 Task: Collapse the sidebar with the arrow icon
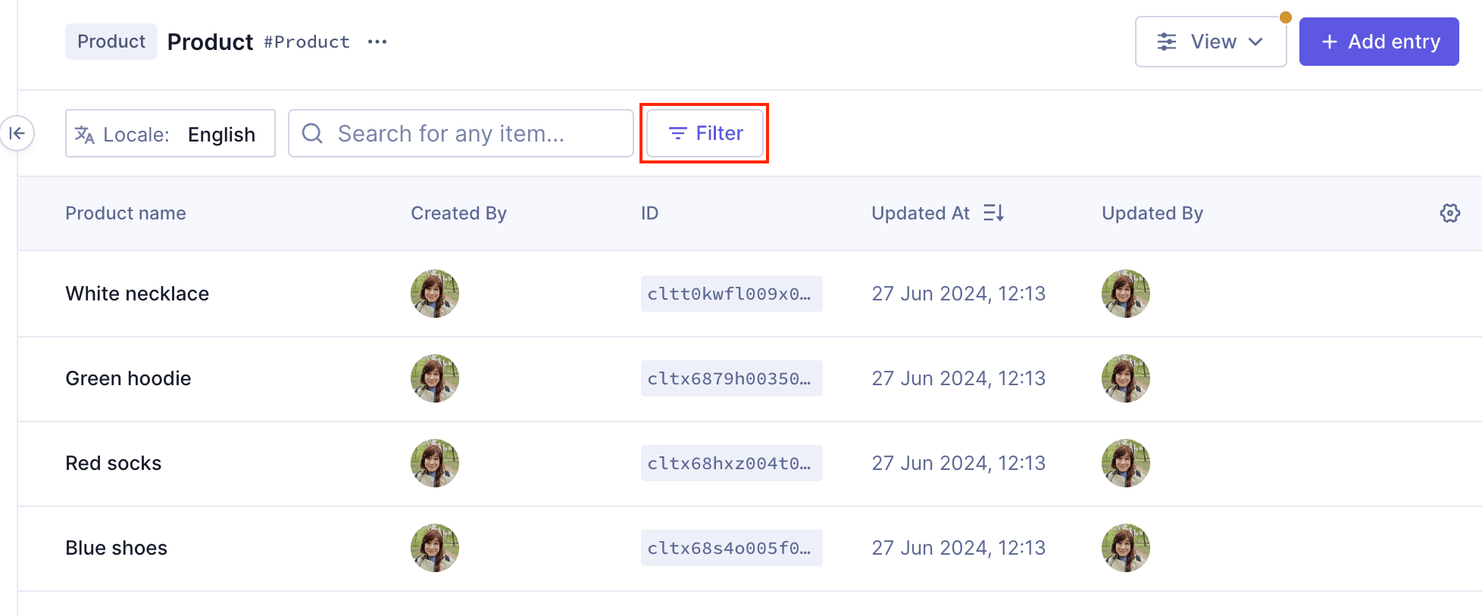click(x=17, y=134)
